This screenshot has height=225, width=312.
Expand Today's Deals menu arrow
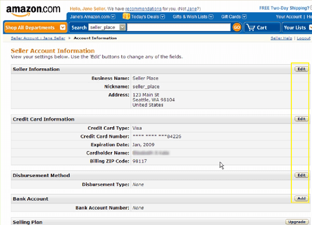[x=162, y=17]
